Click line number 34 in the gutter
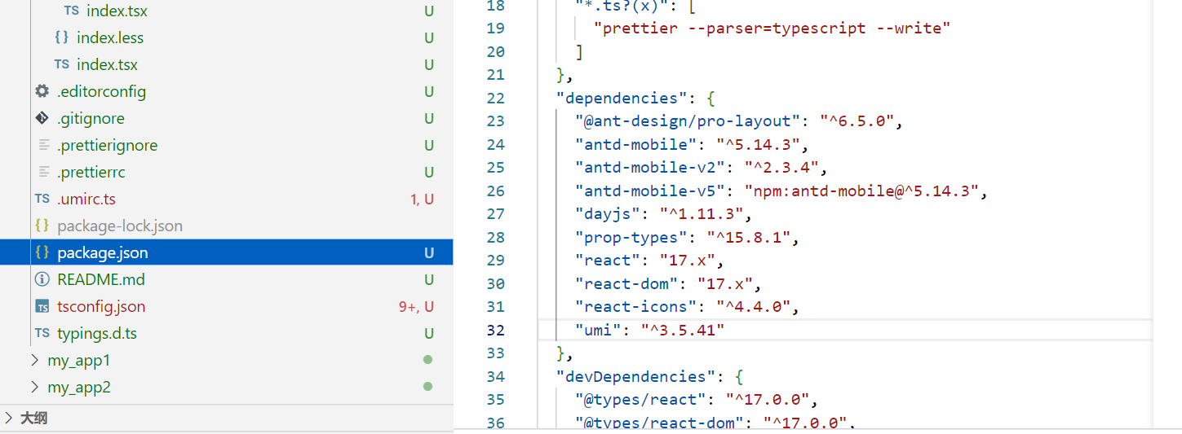 click(496, 376)
